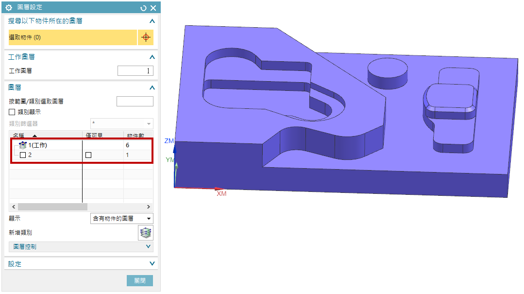Expand the 圖層控制 group
Viewport: 524px width, 294px height.
coord(149,246)
